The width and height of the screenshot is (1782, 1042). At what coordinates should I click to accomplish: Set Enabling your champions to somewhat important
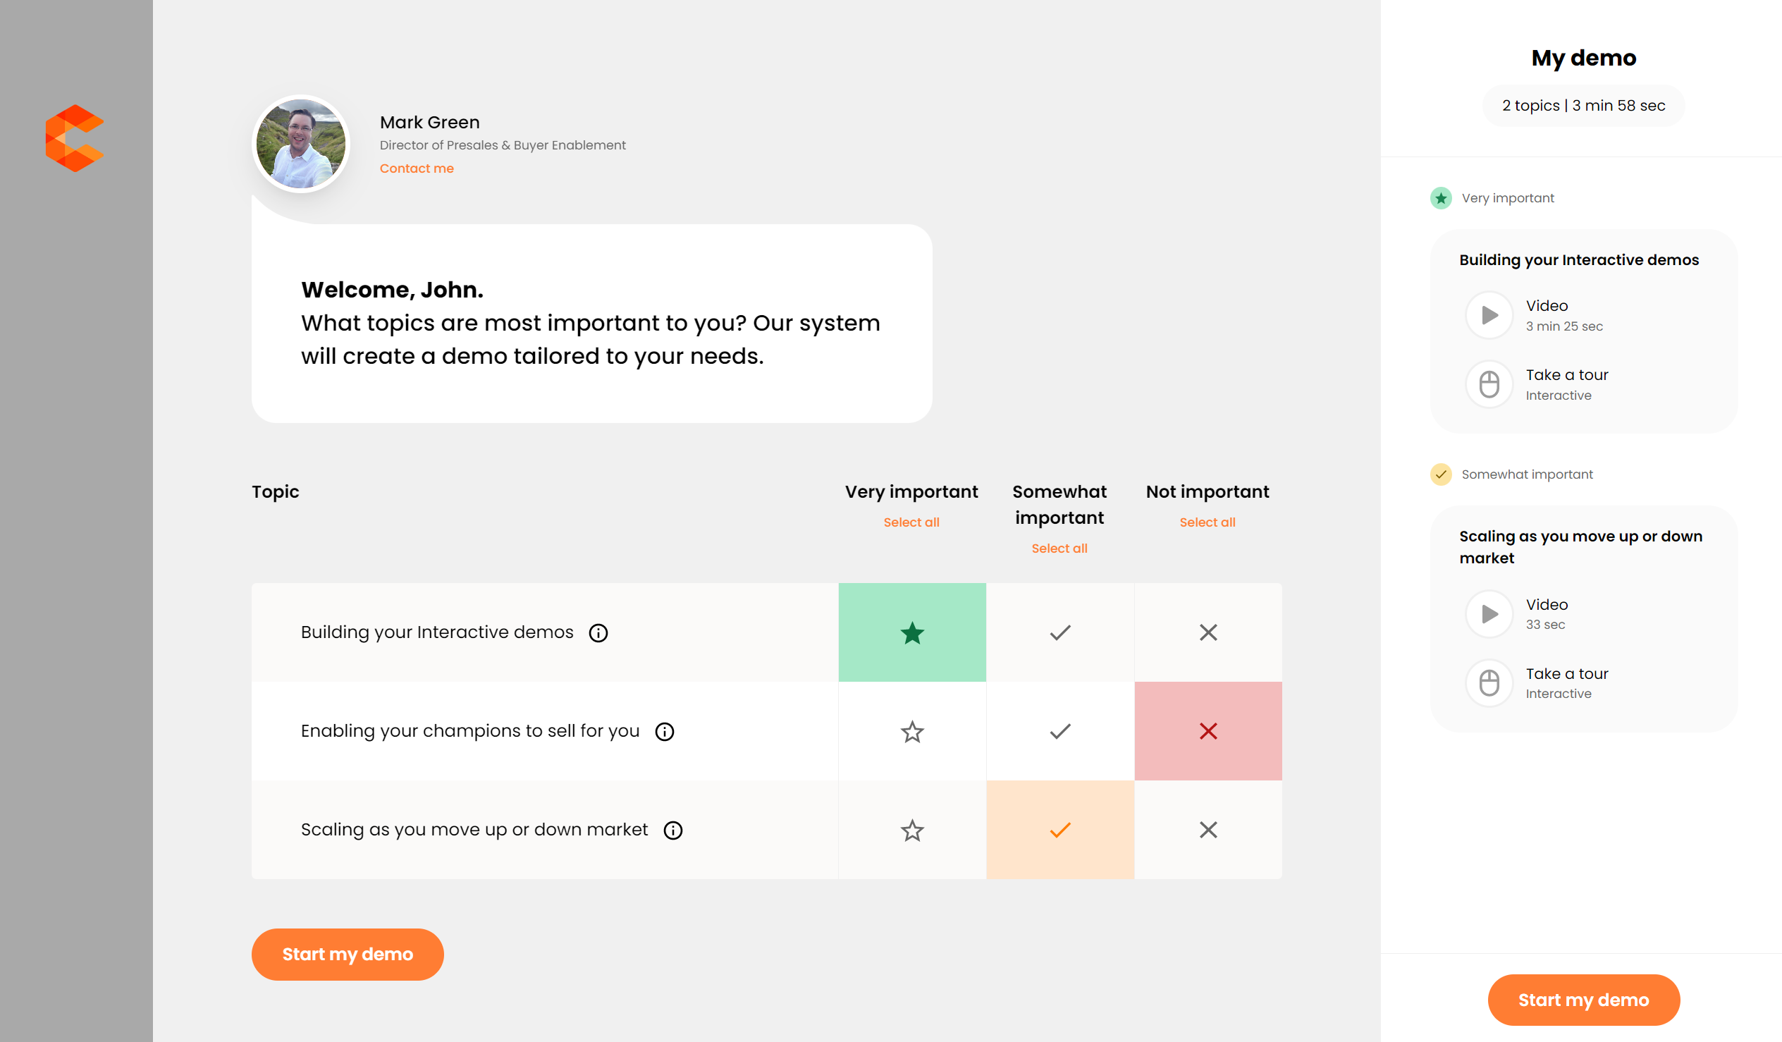coord(1059,732)
